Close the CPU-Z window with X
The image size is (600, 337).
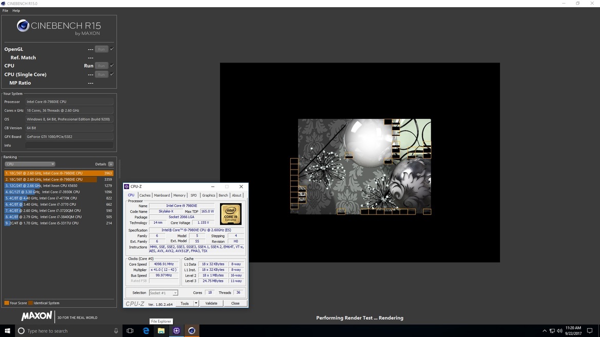click(241, 187)
